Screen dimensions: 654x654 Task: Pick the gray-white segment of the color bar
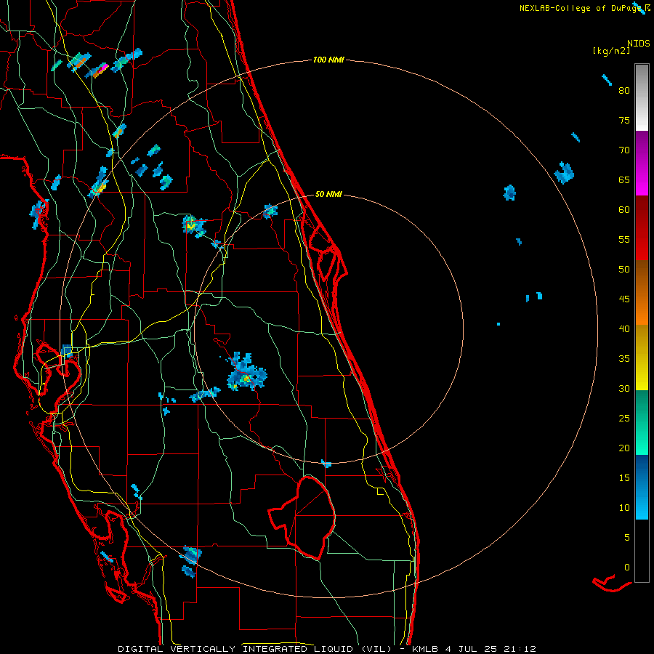click(x=642, y=97)
